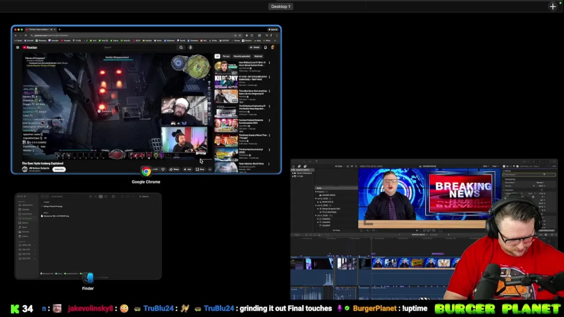Click Finder more actions ellipsis icon
Viewport: 564px width, 317px height.
133,196
